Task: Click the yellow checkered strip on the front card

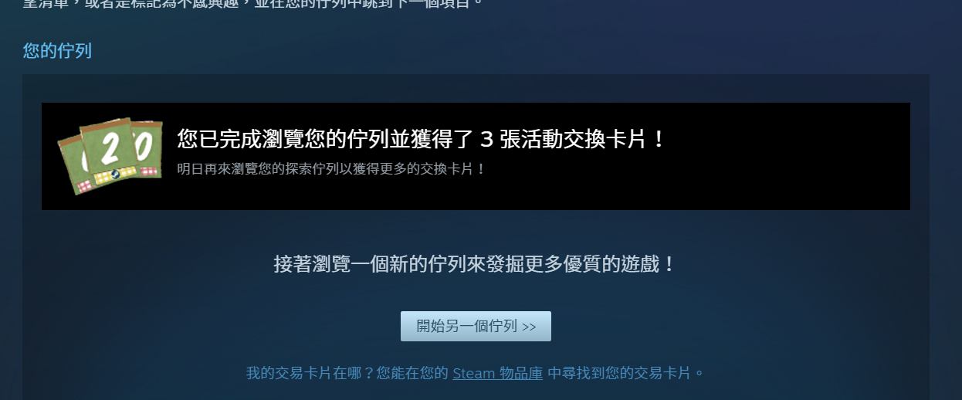Action: pyautogui.click(x=114, y=175)
